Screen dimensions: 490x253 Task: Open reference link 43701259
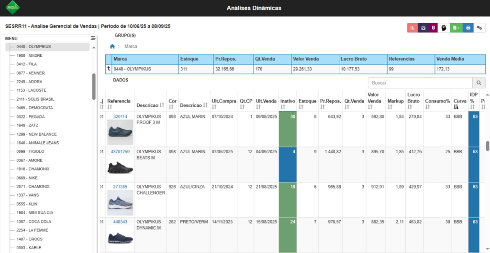point(120,152)
